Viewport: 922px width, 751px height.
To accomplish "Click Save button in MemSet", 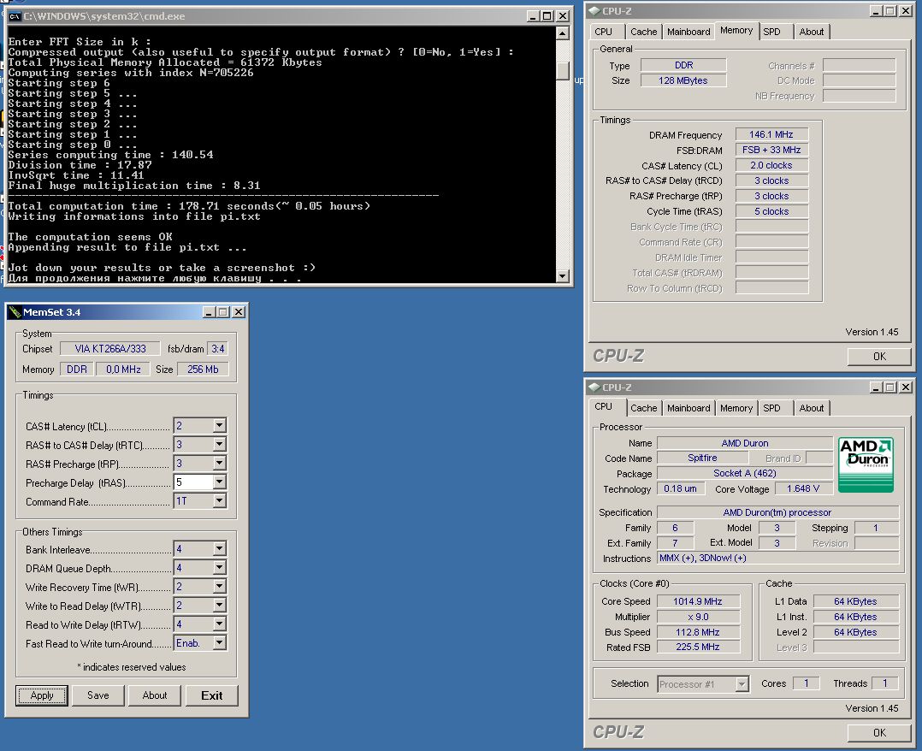I will tap(98, 695).
